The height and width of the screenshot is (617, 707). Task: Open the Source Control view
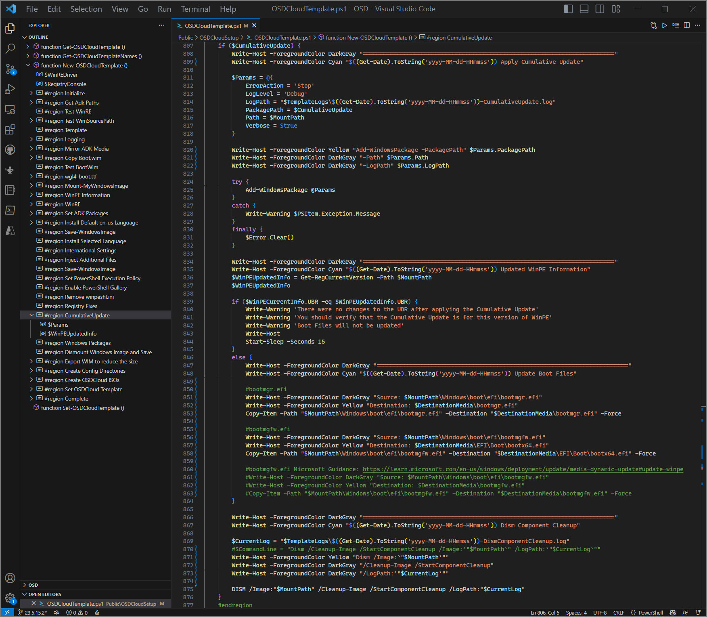click(10, 69)
